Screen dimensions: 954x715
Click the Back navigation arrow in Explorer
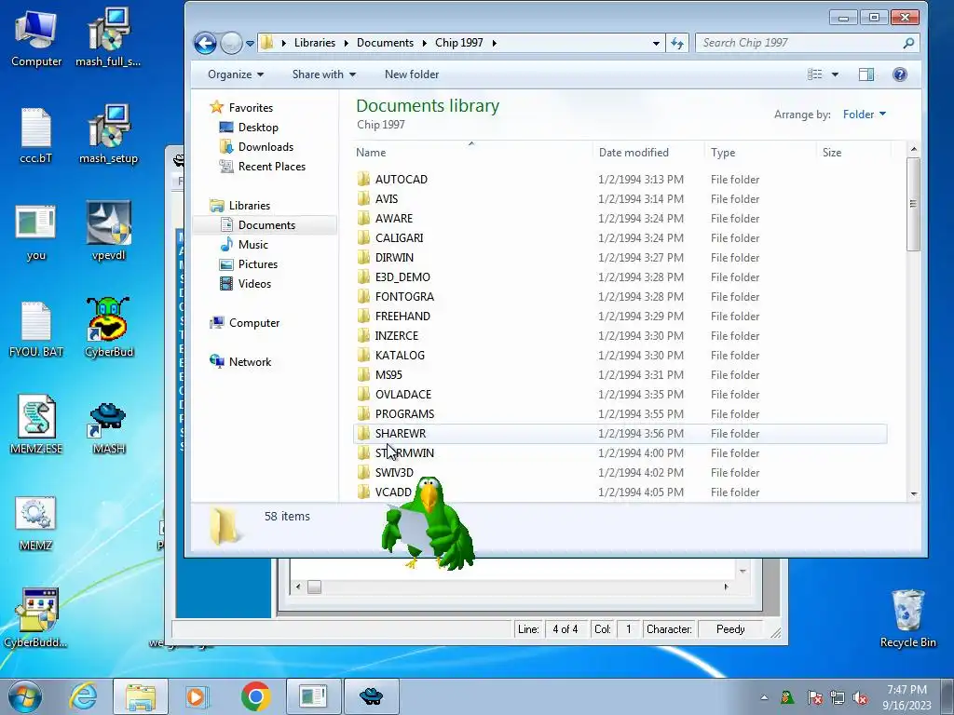(205, 43)
